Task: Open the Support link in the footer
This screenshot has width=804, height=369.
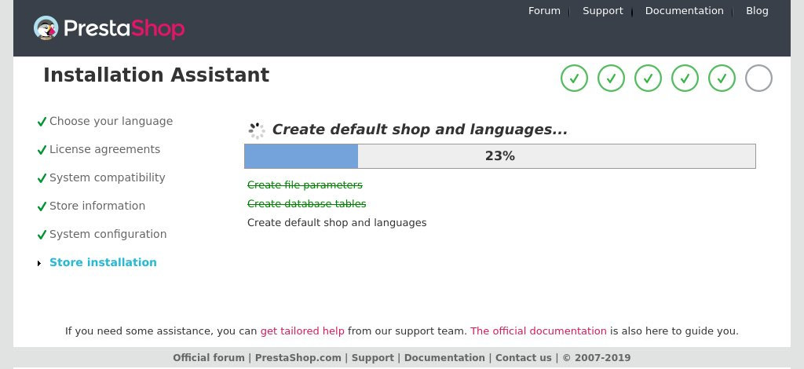Action: [373, 358]
